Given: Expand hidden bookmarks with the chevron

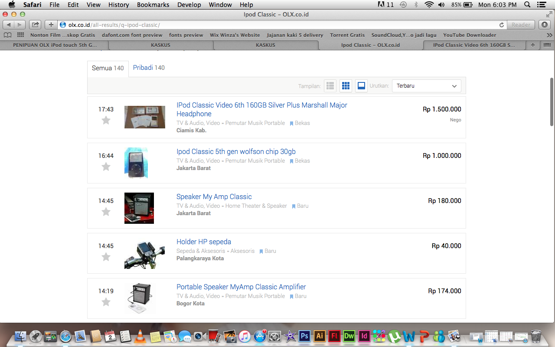Looking at the screenshot, I should click(x=549, y=35).
